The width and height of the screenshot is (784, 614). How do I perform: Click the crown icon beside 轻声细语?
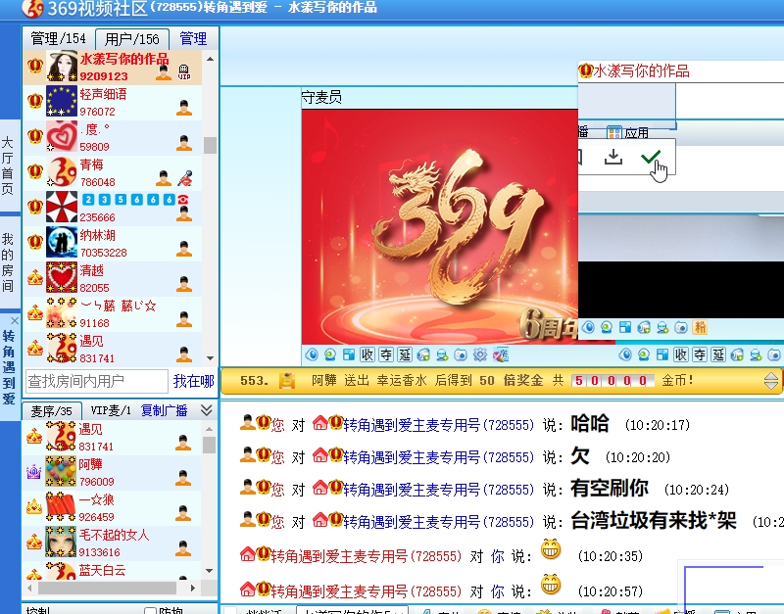tap(35, 101)
